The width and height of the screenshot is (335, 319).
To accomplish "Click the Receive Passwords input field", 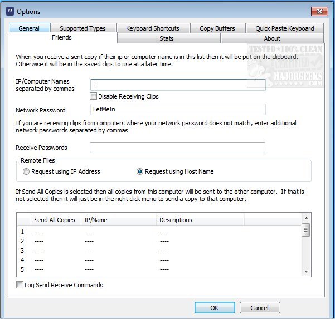I will tap(177, 148).
